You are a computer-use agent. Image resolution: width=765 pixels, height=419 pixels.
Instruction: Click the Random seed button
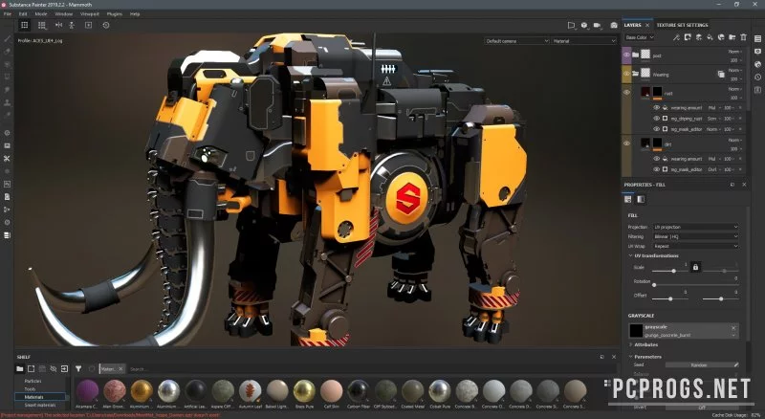[x=702, y=364]
